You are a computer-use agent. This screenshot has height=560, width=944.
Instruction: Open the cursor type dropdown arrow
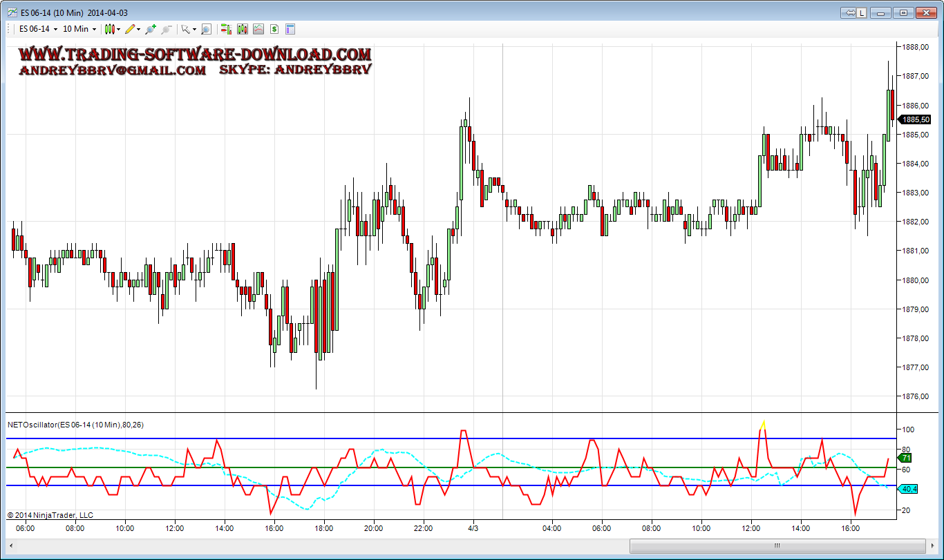tap(194, 30)
